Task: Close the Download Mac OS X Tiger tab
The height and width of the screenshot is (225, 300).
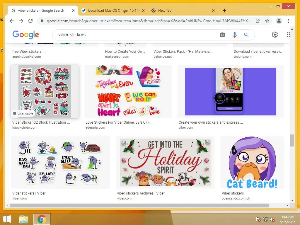Action: pos(143,11)
